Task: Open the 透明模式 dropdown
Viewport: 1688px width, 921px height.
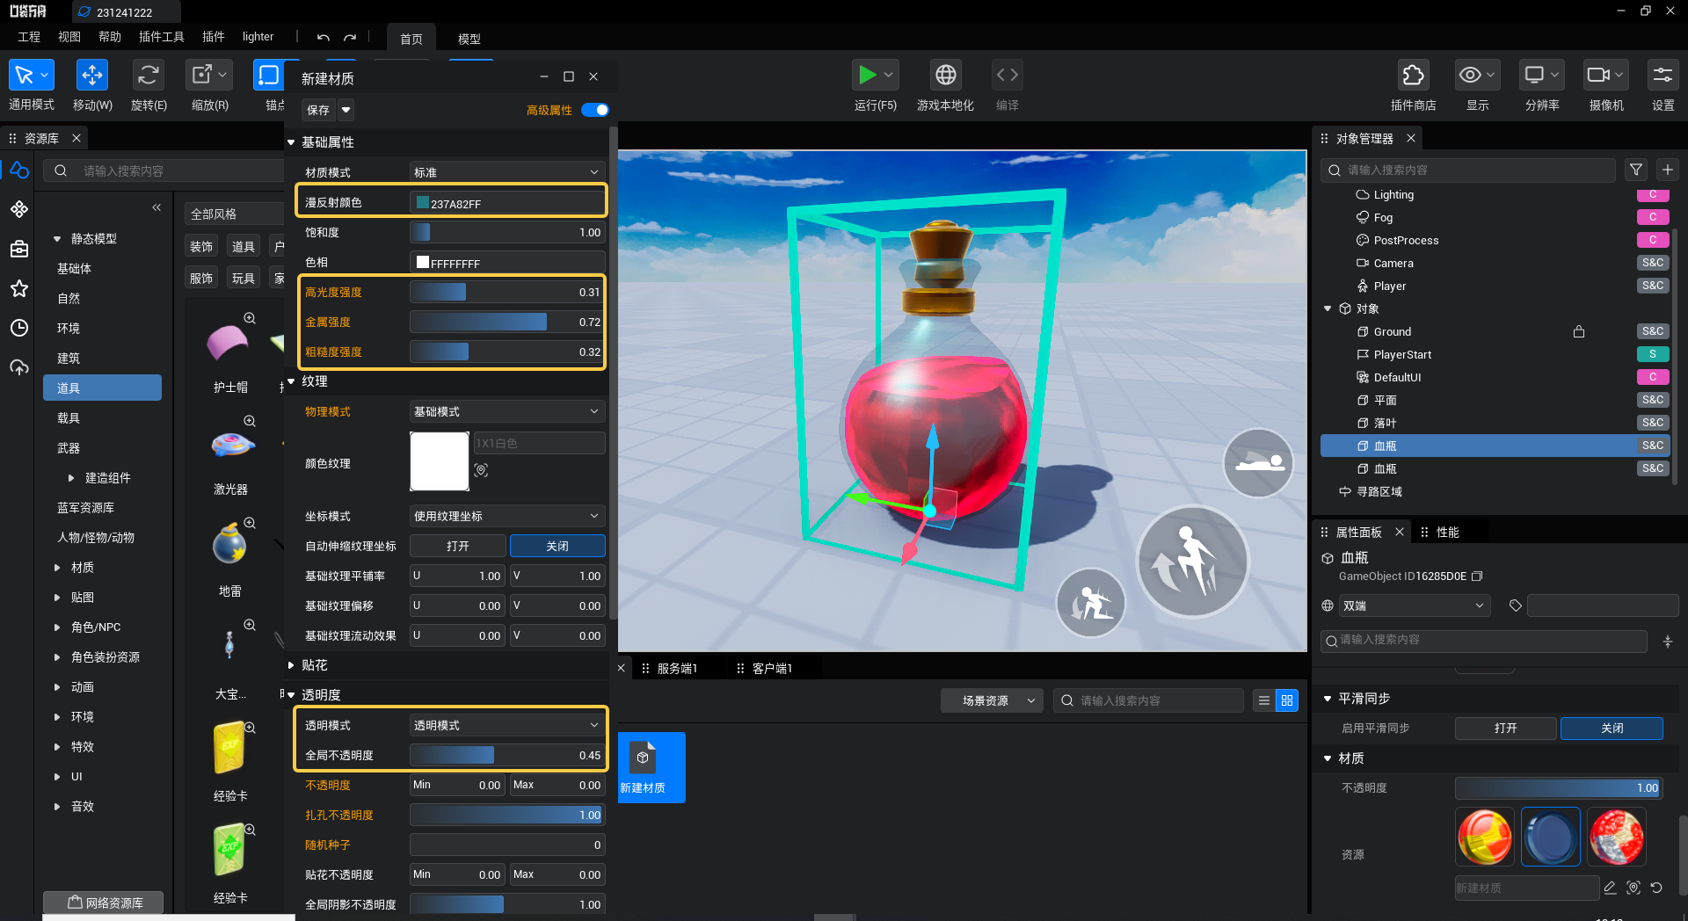Action: (507, 725)
